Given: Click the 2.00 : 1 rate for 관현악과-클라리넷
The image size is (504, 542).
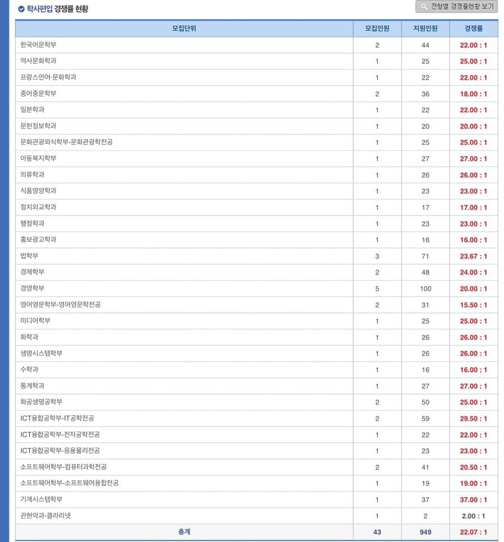Looking at the screenshot, I should click(x=473, y=516).
